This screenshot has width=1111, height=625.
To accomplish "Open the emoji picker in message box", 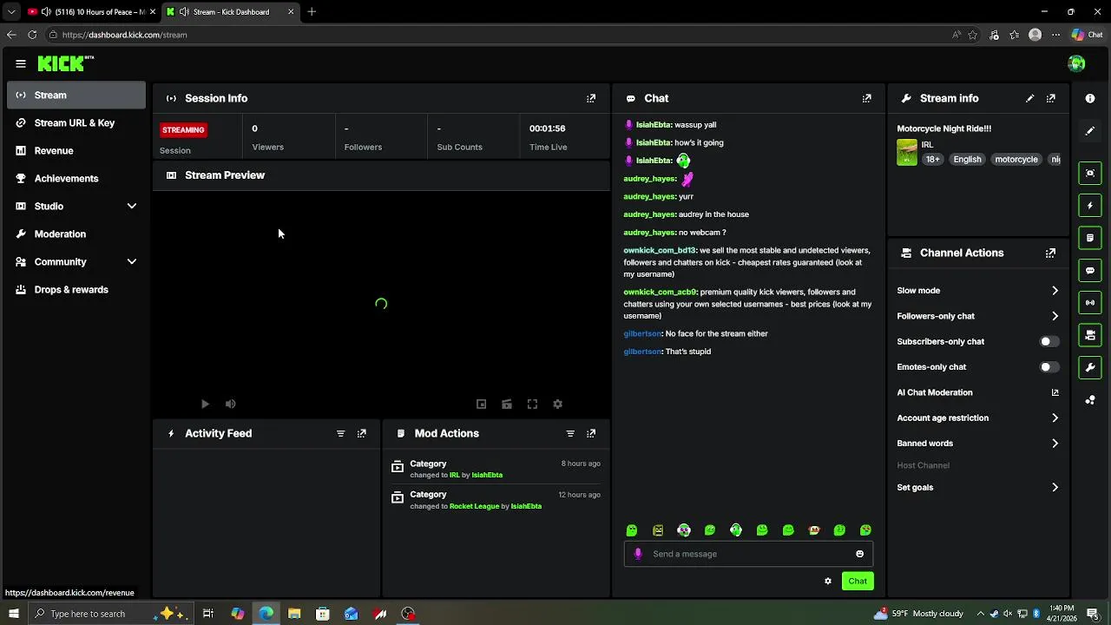I will (860, 554).
